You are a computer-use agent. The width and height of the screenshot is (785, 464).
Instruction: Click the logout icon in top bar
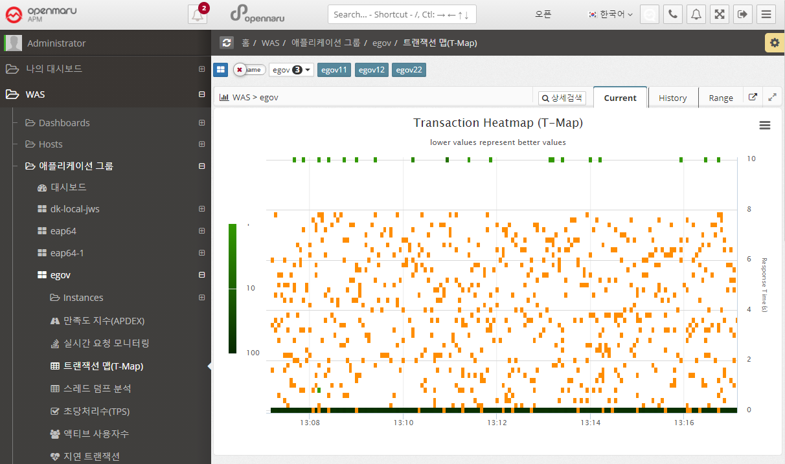click(x=743, y=14)
